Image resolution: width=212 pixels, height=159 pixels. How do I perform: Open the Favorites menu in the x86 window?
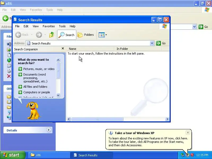click(36, 10)
